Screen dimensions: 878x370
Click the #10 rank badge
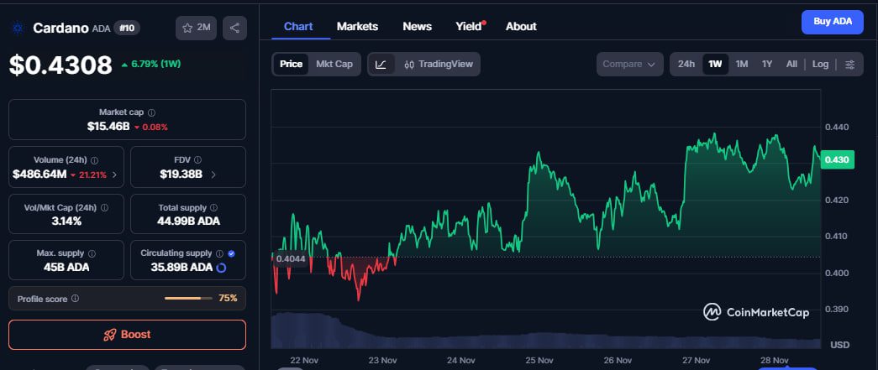click(127, 28)
